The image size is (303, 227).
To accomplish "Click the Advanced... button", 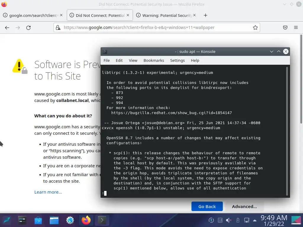I will [244, 206].
